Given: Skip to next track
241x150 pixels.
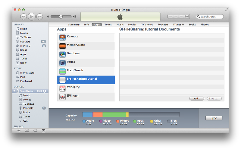Looking at the screenshot, I should 40,17.
